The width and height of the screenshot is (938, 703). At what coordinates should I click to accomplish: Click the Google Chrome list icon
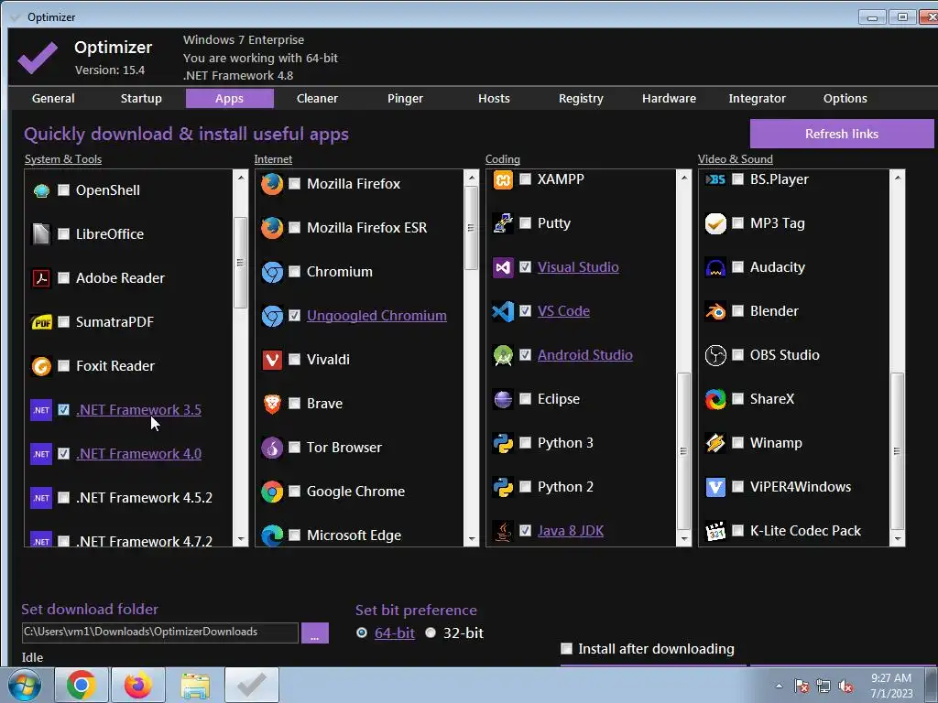coord(272,492)
